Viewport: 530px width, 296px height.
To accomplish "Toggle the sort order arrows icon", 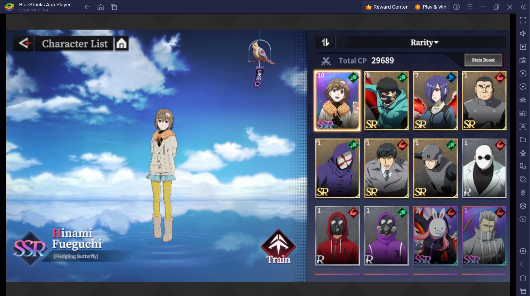I will click(x=325, y=43).
